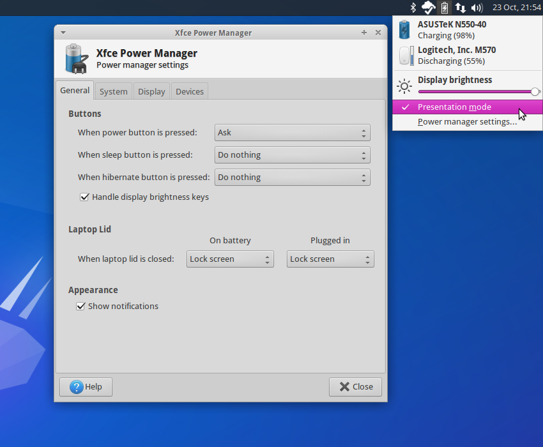
Task: Open the Devices tab
Action: 189,91
